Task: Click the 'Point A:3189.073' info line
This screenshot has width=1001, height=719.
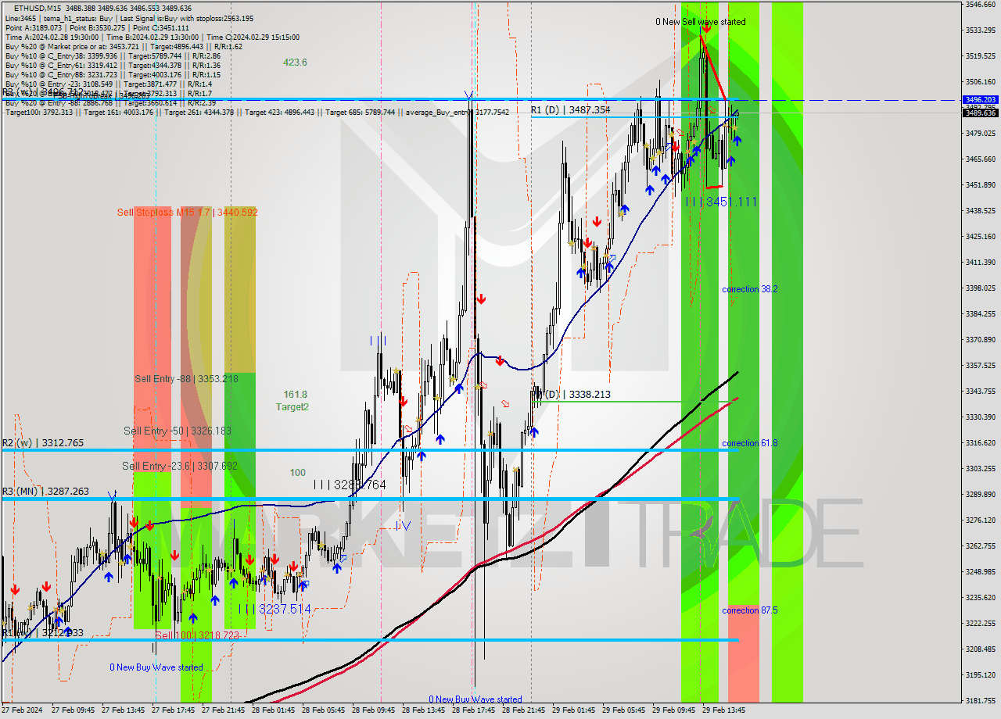Action: (99, 27)
